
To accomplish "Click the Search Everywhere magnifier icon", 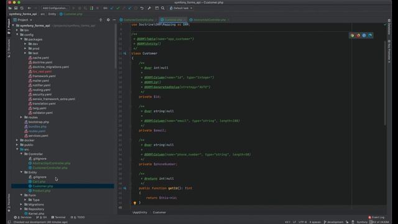I will click(x=163, y=8).
